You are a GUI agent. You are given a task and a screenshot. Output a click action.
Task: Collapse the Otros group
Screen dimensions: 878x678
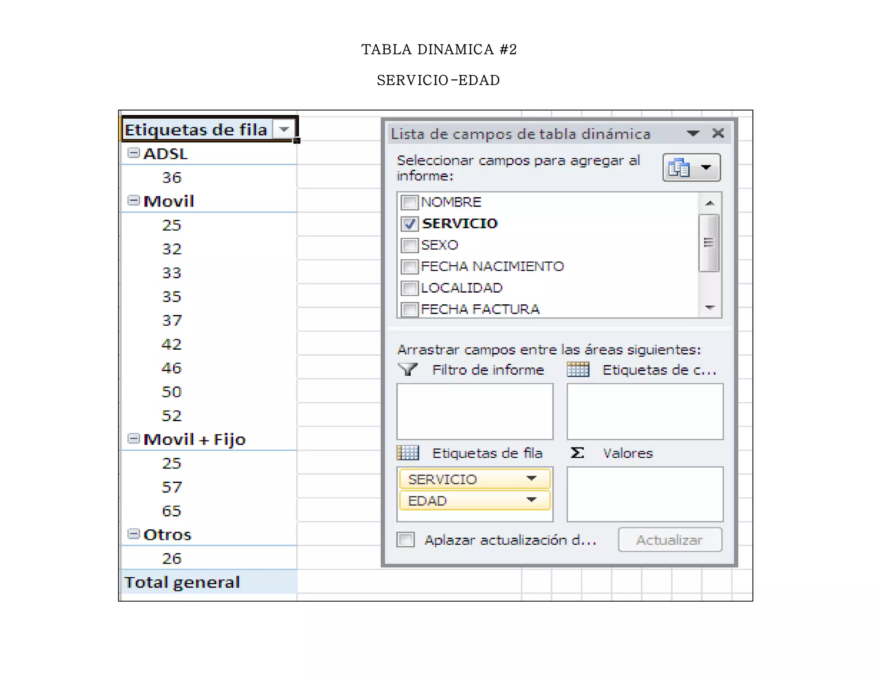pos(134,534)
